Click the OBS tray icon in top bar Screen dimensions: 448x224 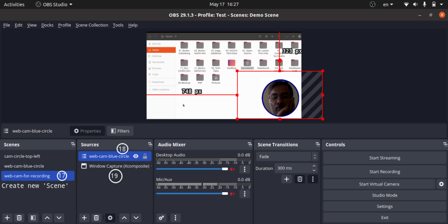372,4
